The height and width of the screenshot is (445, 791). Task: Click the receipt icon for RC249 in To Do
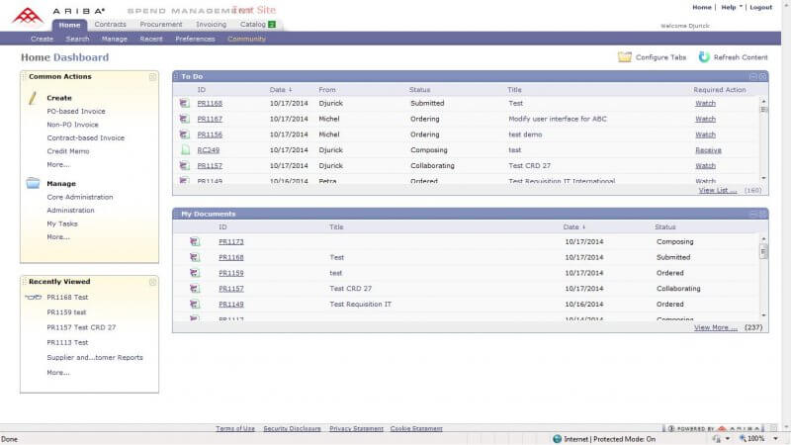point(185,150)
